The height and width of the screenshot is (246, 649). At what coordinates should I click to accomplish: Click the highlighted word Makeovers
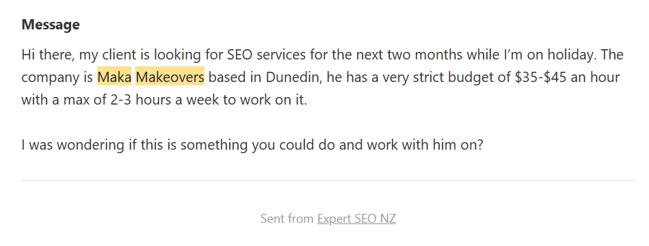pos(170,77)
